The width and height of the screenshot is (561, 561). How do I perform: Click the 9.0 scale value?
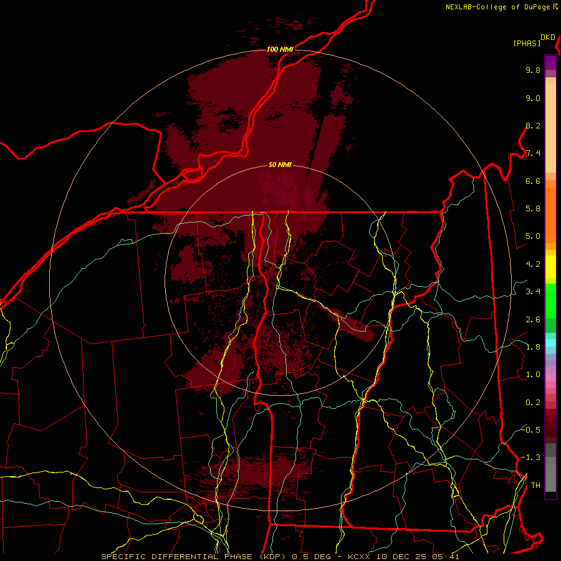tap(533, 98)
